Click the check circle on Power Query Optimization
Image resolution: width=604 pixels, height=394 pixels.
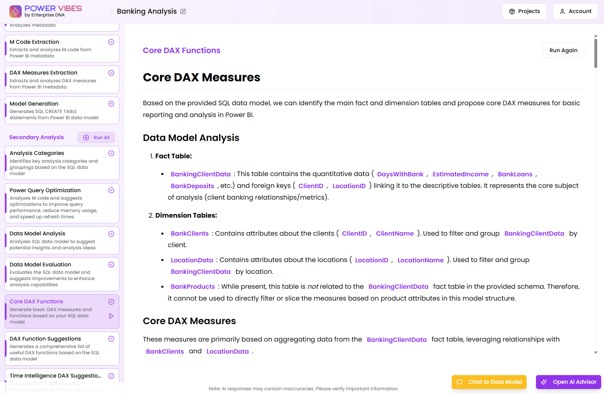pyautogui.click(x=111, y=190)
